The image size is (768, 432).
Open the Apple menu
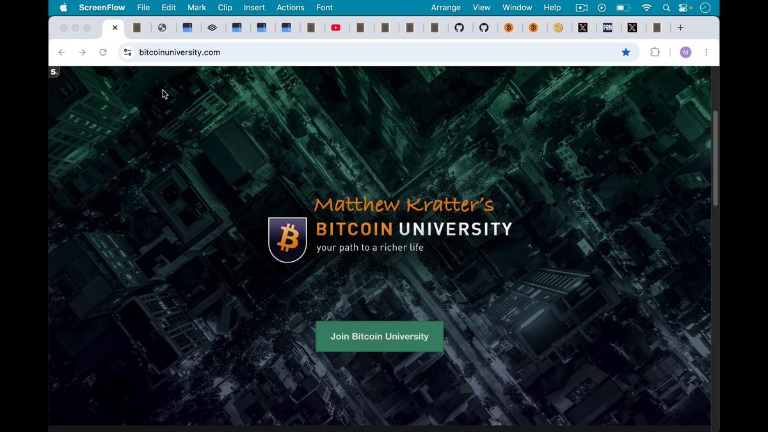click(x=63, y=8)
